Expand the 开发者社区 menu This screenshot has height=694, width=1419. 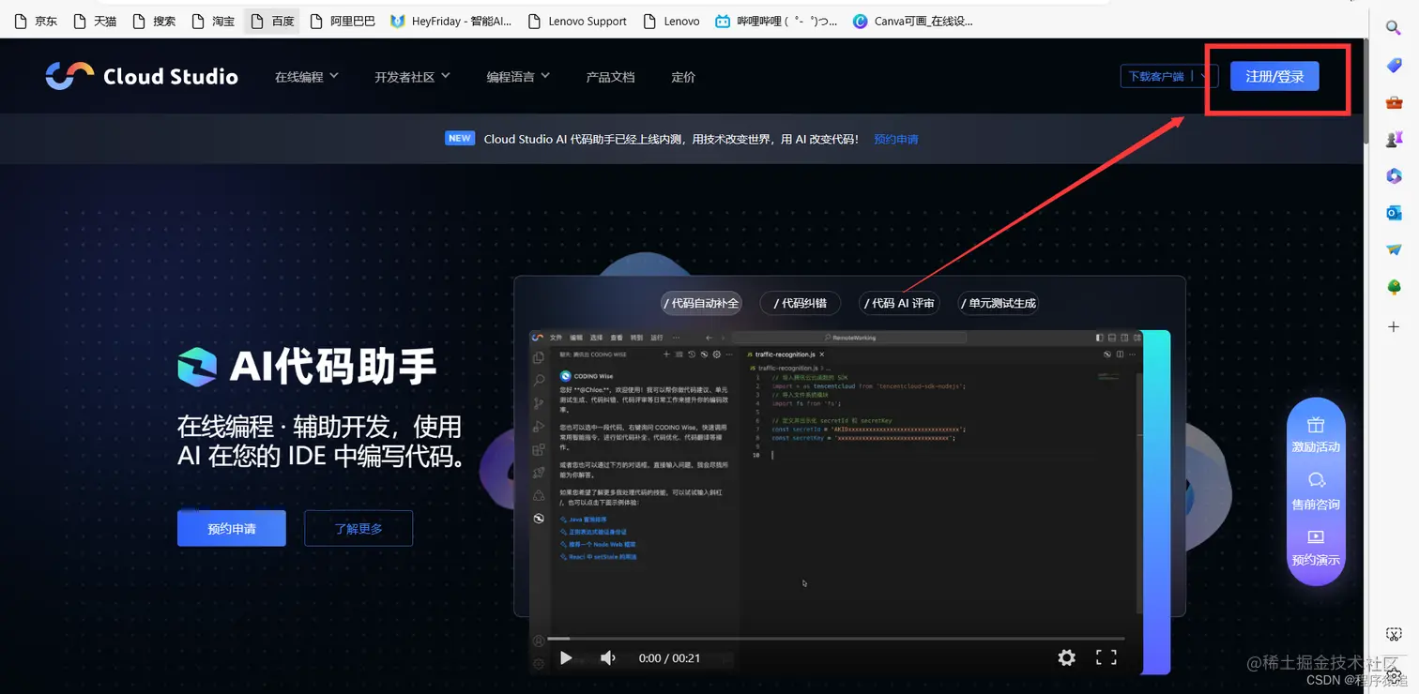point(412,77)
